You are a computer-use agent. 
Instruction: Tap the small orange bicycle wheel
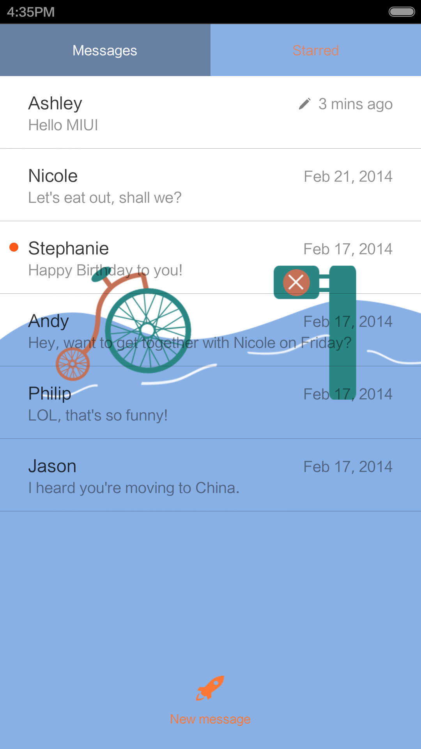pos(73,364)
